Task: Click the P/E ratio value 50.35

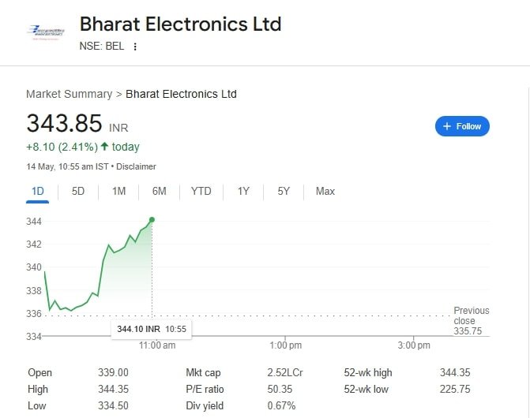Action: [x=280, y=389]
